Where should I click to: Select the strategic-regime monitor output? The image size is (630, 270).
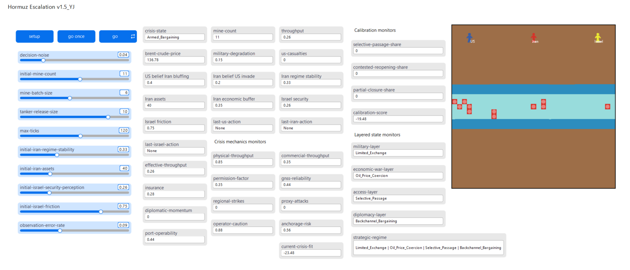click(428, 248)
